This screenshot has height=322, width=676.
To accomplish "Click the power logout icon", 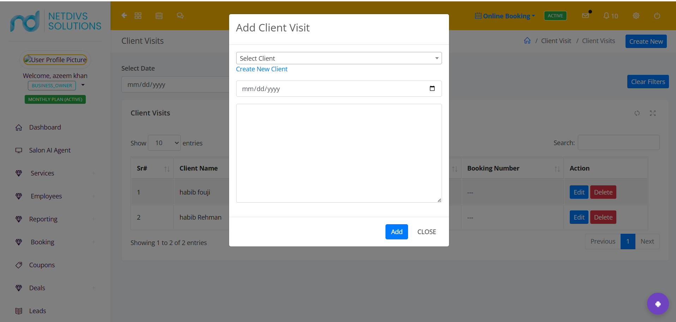I will coord(657,16).
